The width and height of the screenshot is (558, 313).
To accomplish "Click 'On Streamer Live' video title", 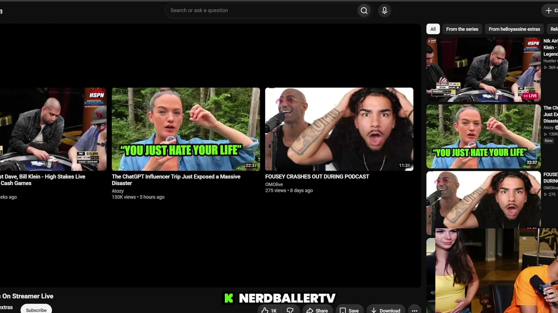I will pyautogui.click(x=27, y=296).
